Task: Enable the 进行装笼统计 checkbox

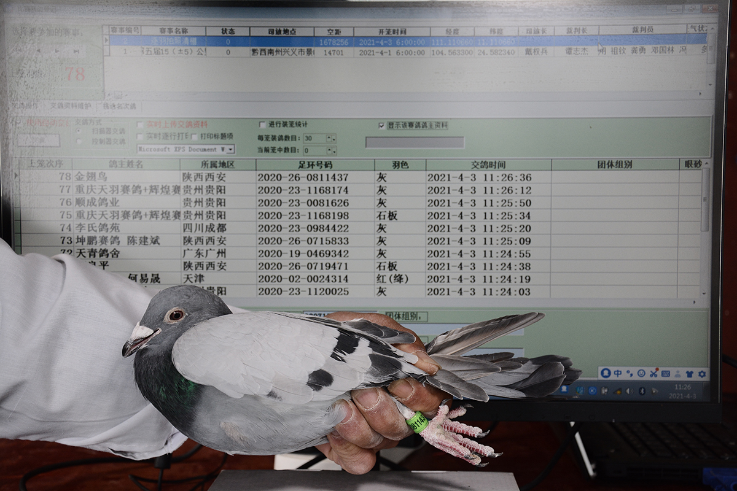Action: pyautogui.click(x=262, y=125)
